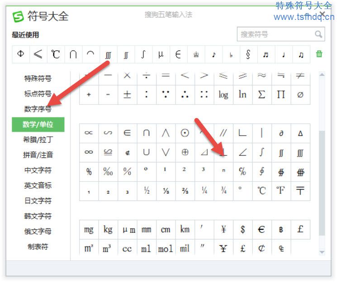This screenshot has width=337, height=282.
Task: Pick the Euro € currency symbol
Action: tap(261, 229)
